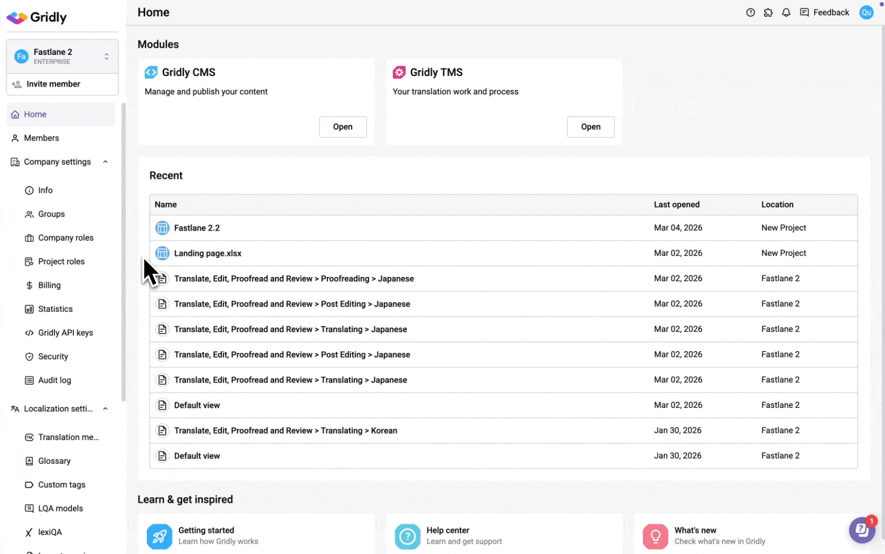Click the Getting started rocket icon
Viewport: 885px width, 554px height.
(x=159, y=536)
